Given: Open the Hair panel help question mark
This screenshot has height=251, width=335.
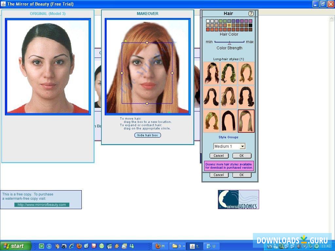Looking at the screenshot, I should point(251,14).
